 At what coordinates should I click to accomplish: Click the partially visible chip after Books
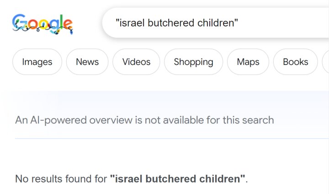pos(326,62)
